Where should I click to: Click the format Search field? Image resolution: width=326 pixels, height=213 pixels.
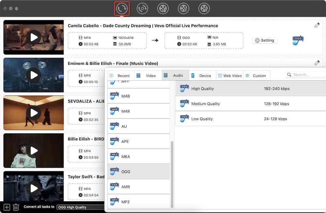click(x=306, y=75)
